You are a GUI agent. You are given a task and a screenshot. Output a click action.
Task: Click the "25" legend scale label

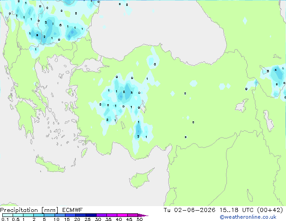coord(88,219)
